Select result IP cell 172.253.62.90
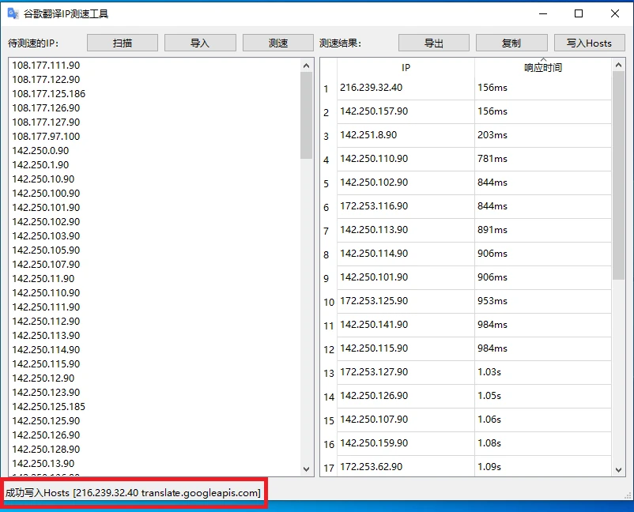 click(x=406, y=467)
